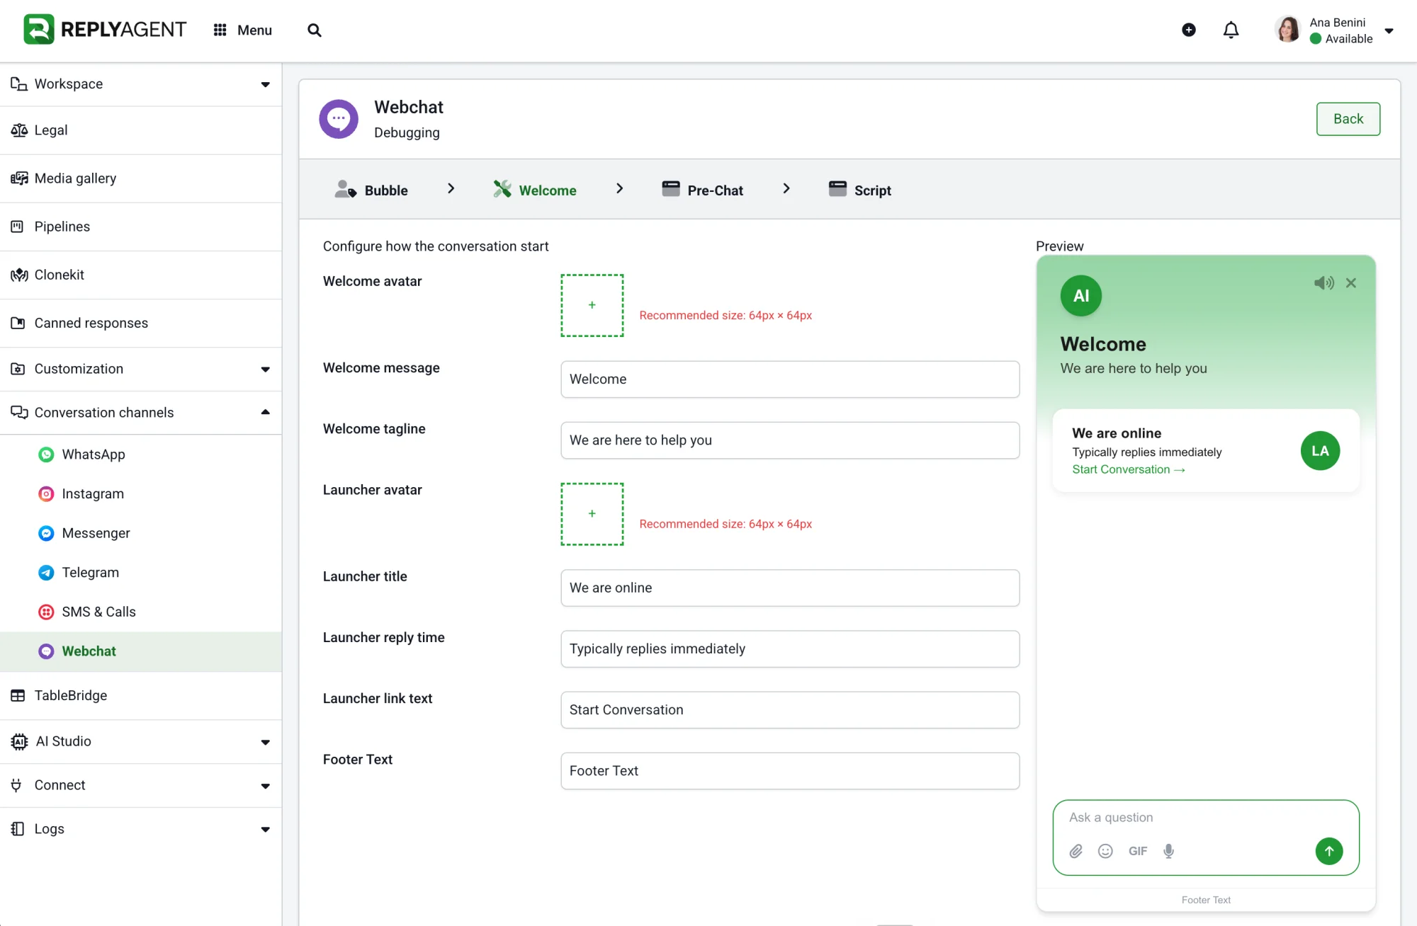
Task: Focus the Welcome tagline field
Action: coord(790,440)
